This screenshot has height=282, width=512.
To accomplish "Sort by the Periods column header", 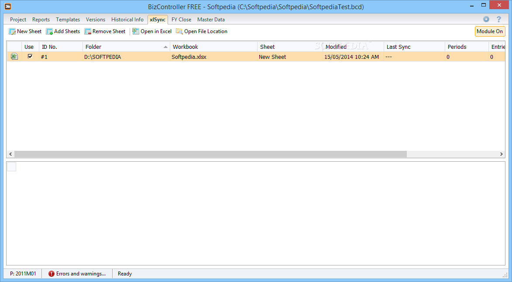I will tap(467, 47).
